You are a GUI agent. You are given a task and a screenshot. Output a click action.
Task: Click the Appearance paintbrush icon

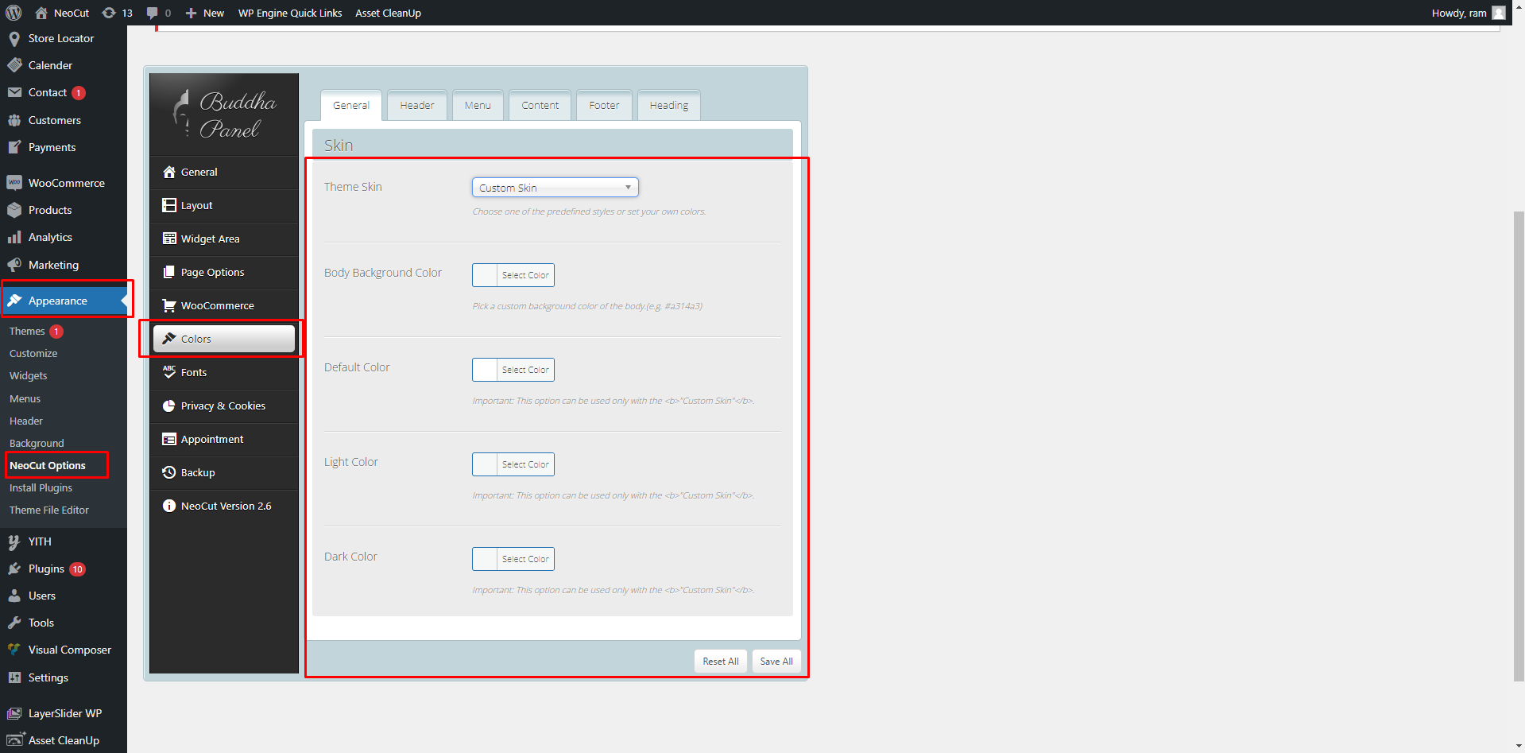click(14, 301)
